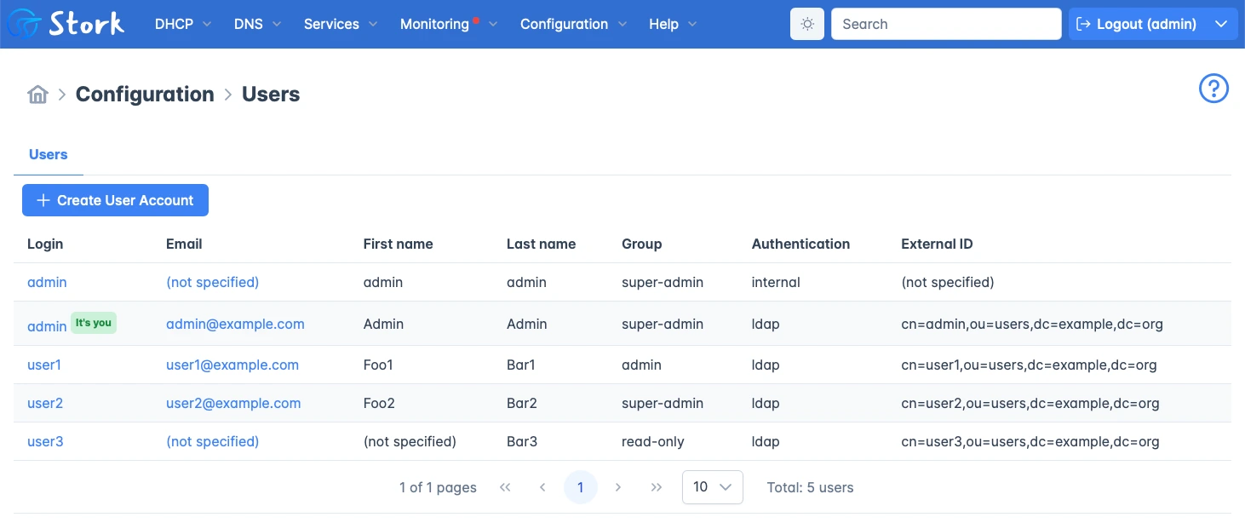Click user1@example.com email link

232,365
